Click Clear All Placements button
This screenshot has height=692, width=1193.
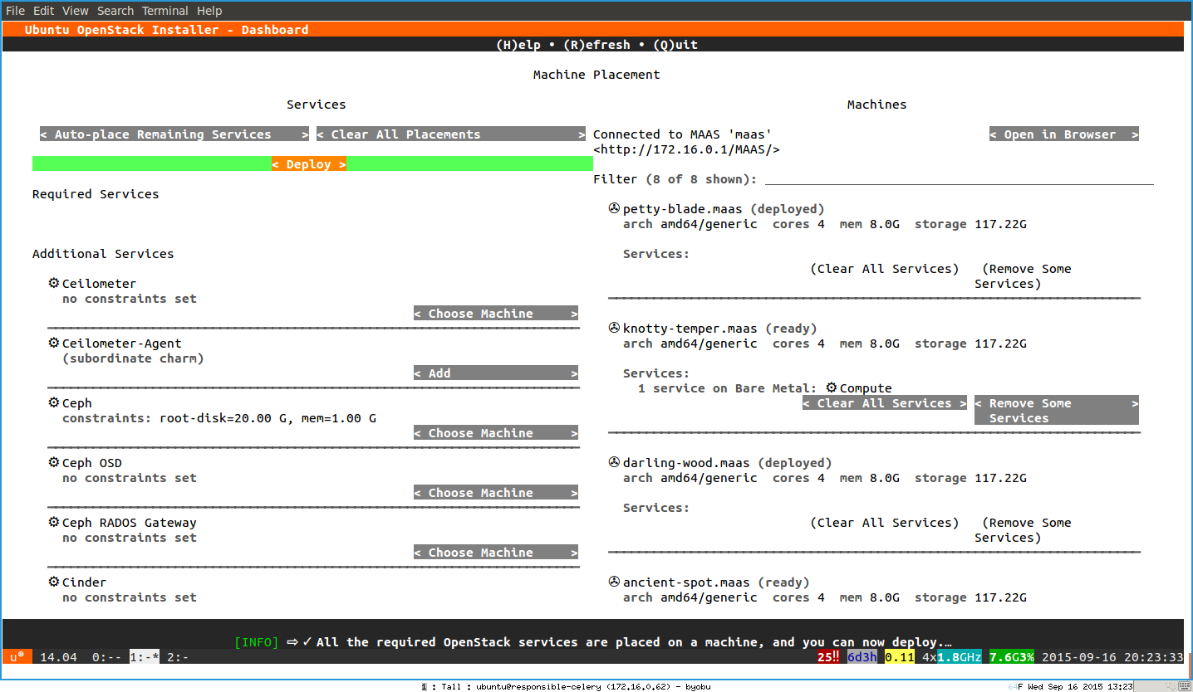click(451, 134)
